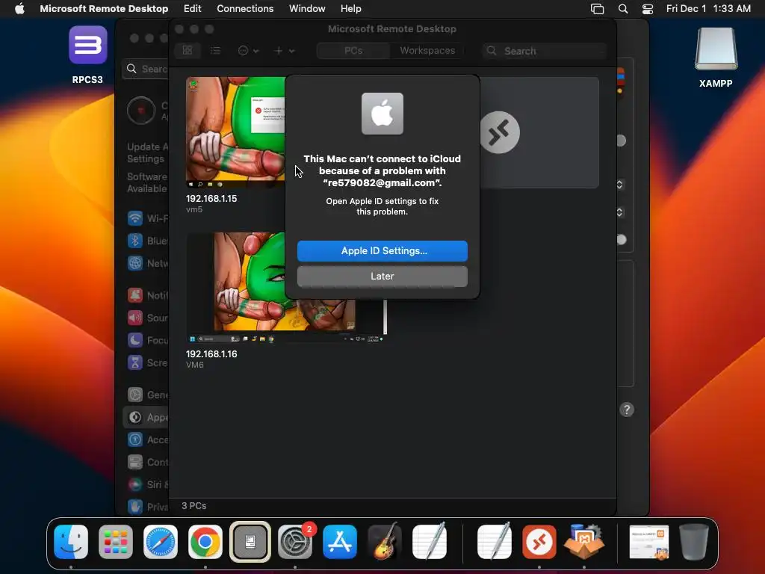Image resolution: width=765 pixels, height=574 pixels.
Task: Dismiss the iCloud dialog with Later
Action: coord(382,277)
